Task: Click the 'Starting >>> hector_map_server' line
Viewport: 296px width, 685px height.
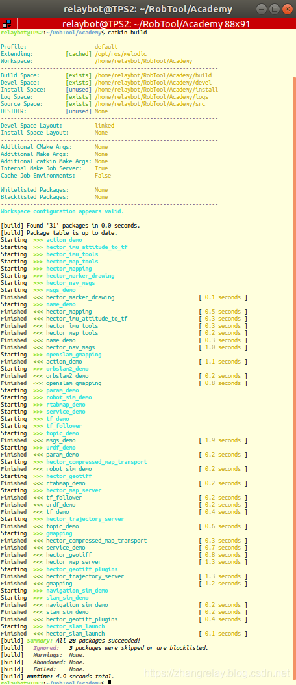Action: click(51, 490)
